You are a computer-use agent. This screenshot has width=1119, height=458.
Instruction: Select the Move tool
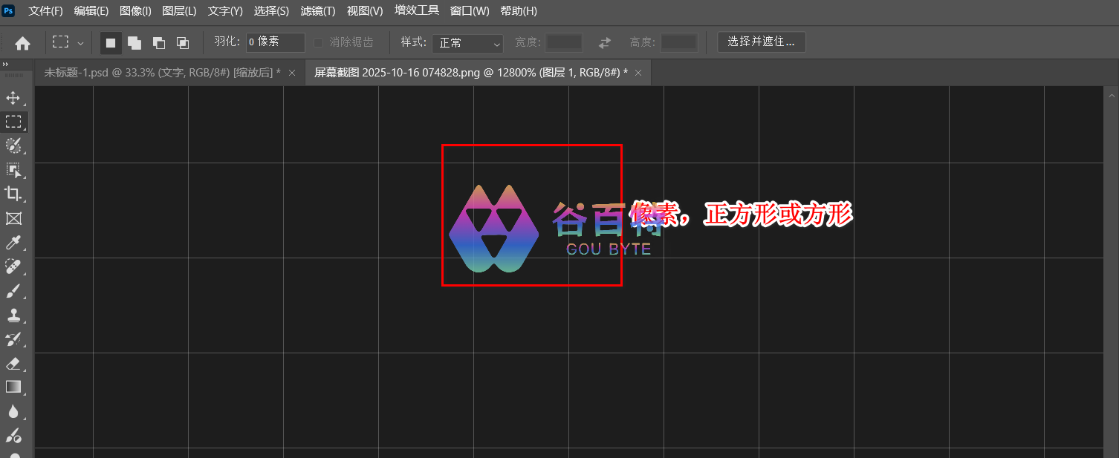point(13,98)
